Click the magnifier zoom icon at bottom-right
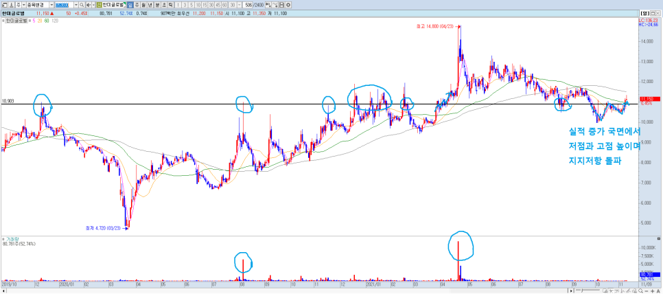The width and height of the screenshot is (663, 294). (x=640, y=291)
